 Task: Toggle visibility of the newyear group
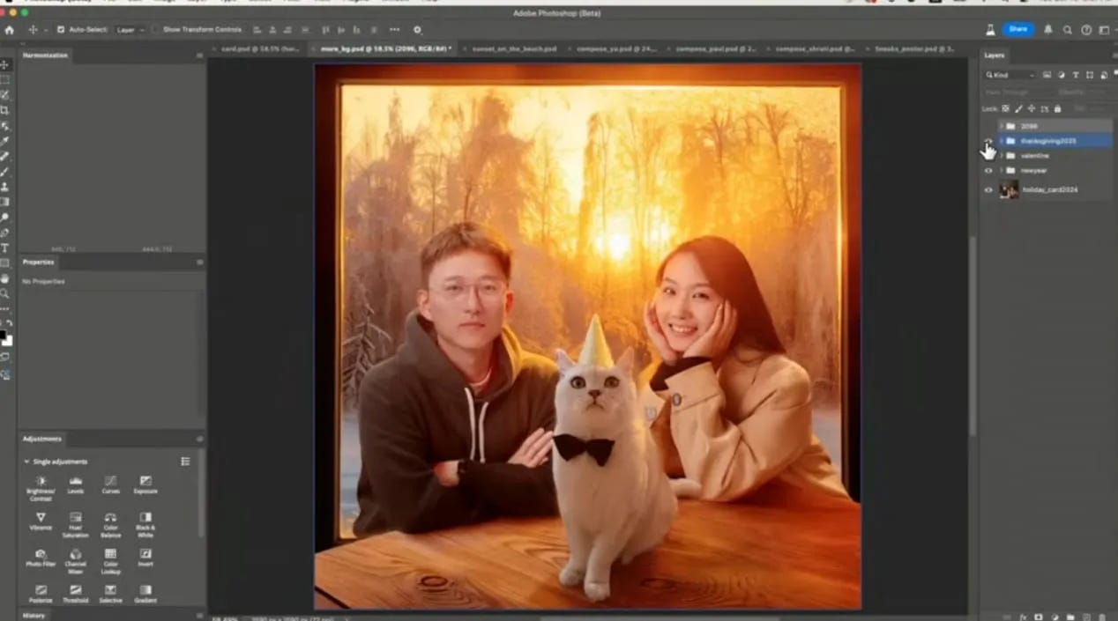click(988, 170)
